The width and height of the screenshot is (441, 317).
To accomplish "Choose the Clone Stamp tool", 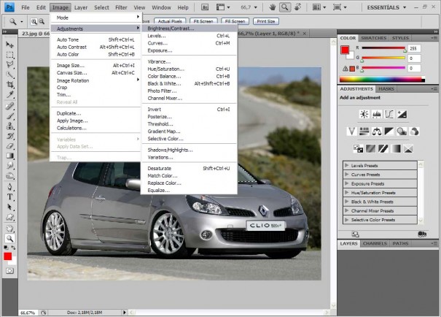I will [10, 126].
